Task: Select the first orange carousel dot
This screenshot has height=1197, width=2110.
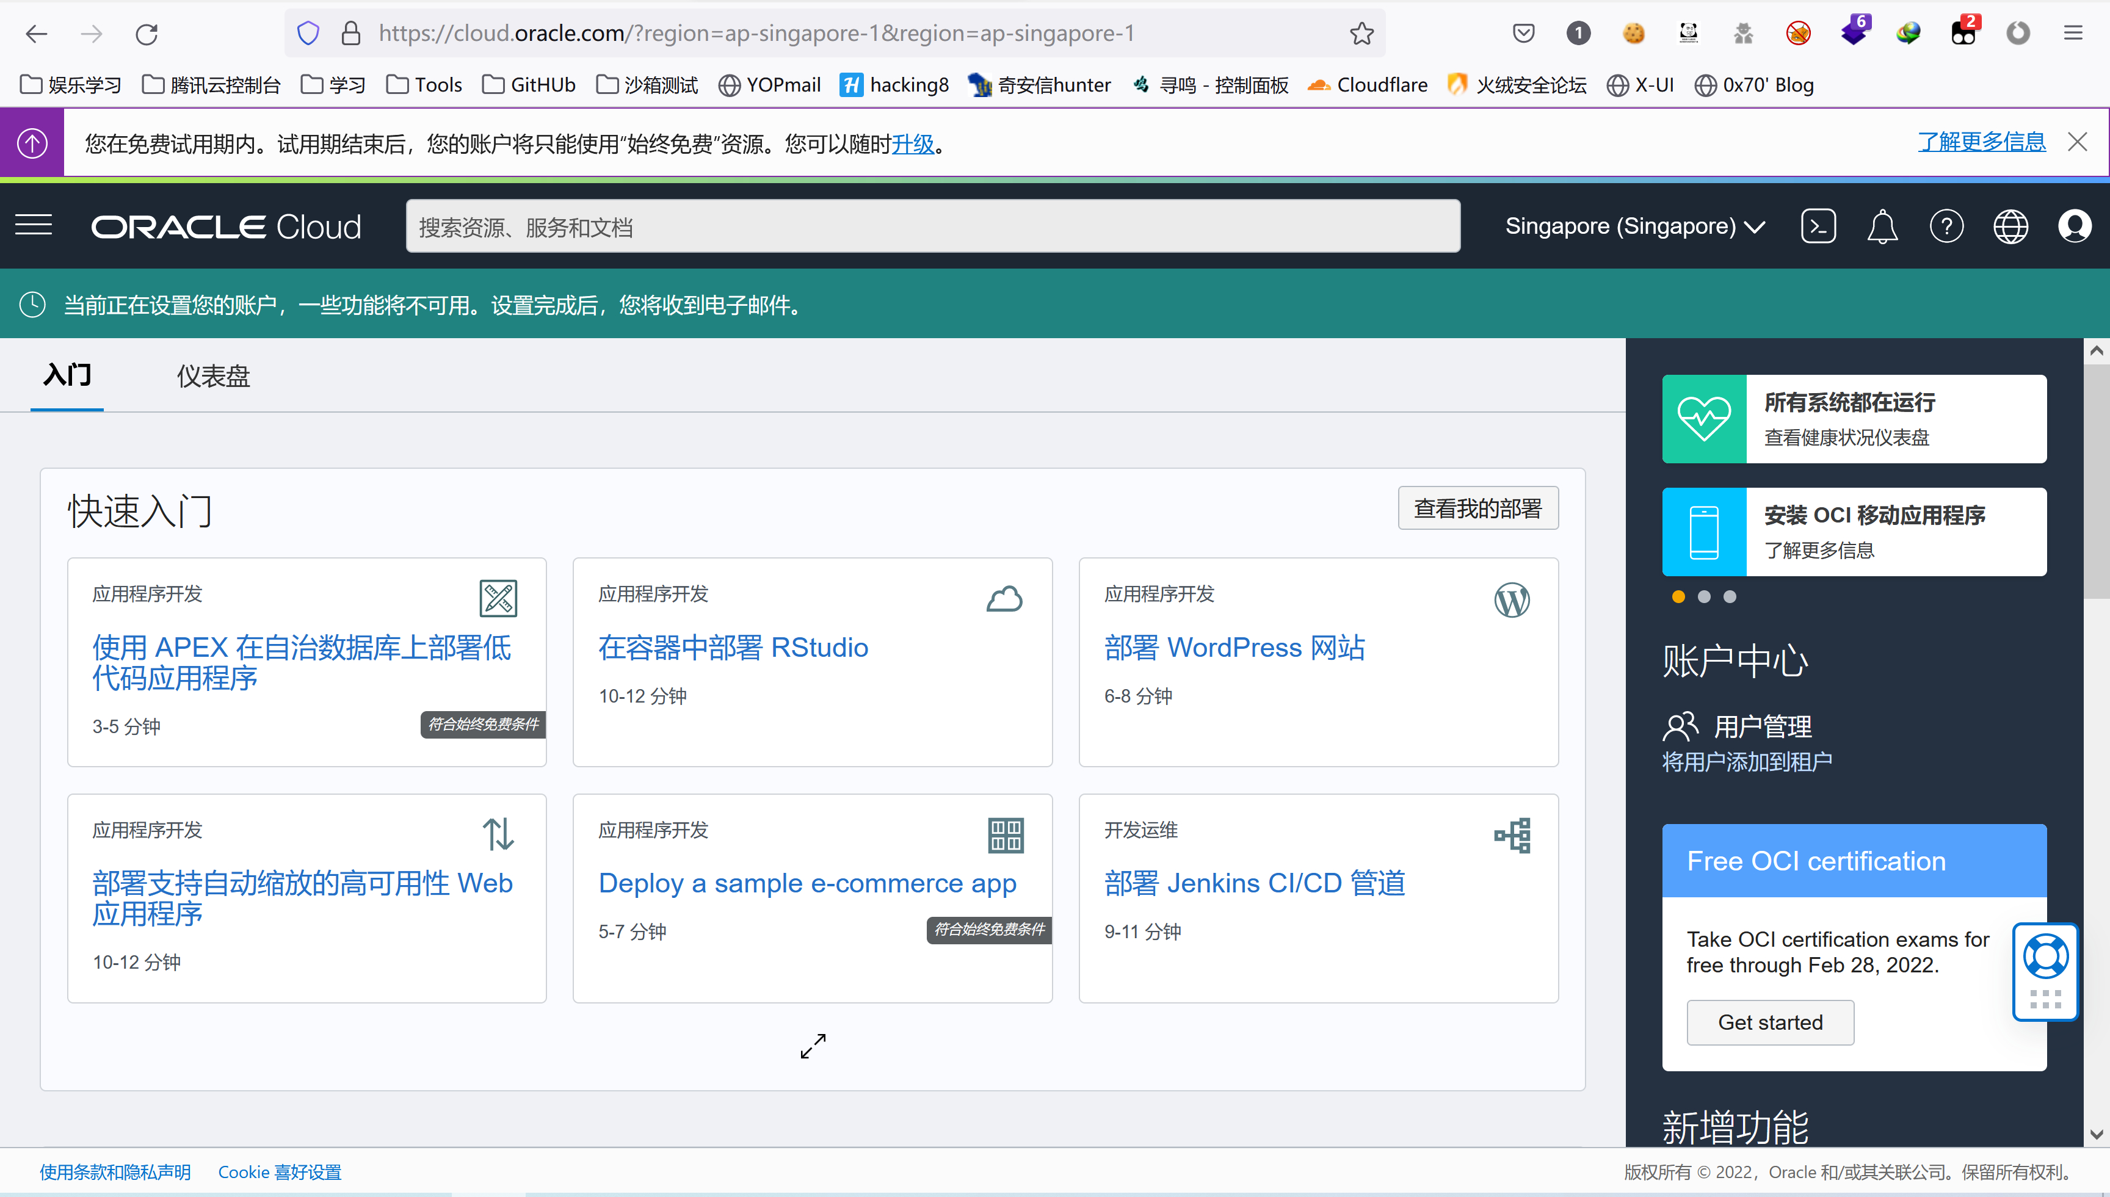Action: tap(1678, 597)
